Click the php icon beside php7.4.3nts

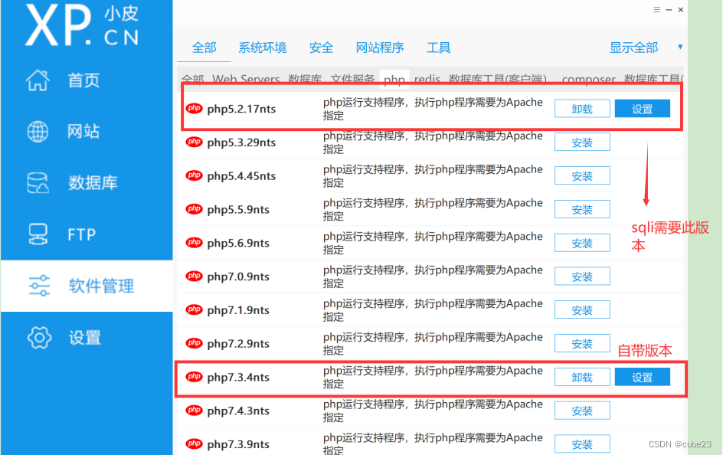click(194, 411)
